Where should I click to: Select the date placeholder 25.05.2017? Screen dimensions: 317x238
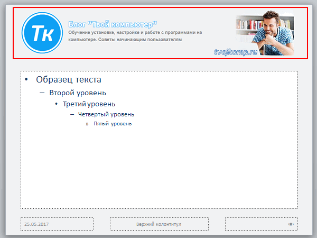(x=57, y=224)
